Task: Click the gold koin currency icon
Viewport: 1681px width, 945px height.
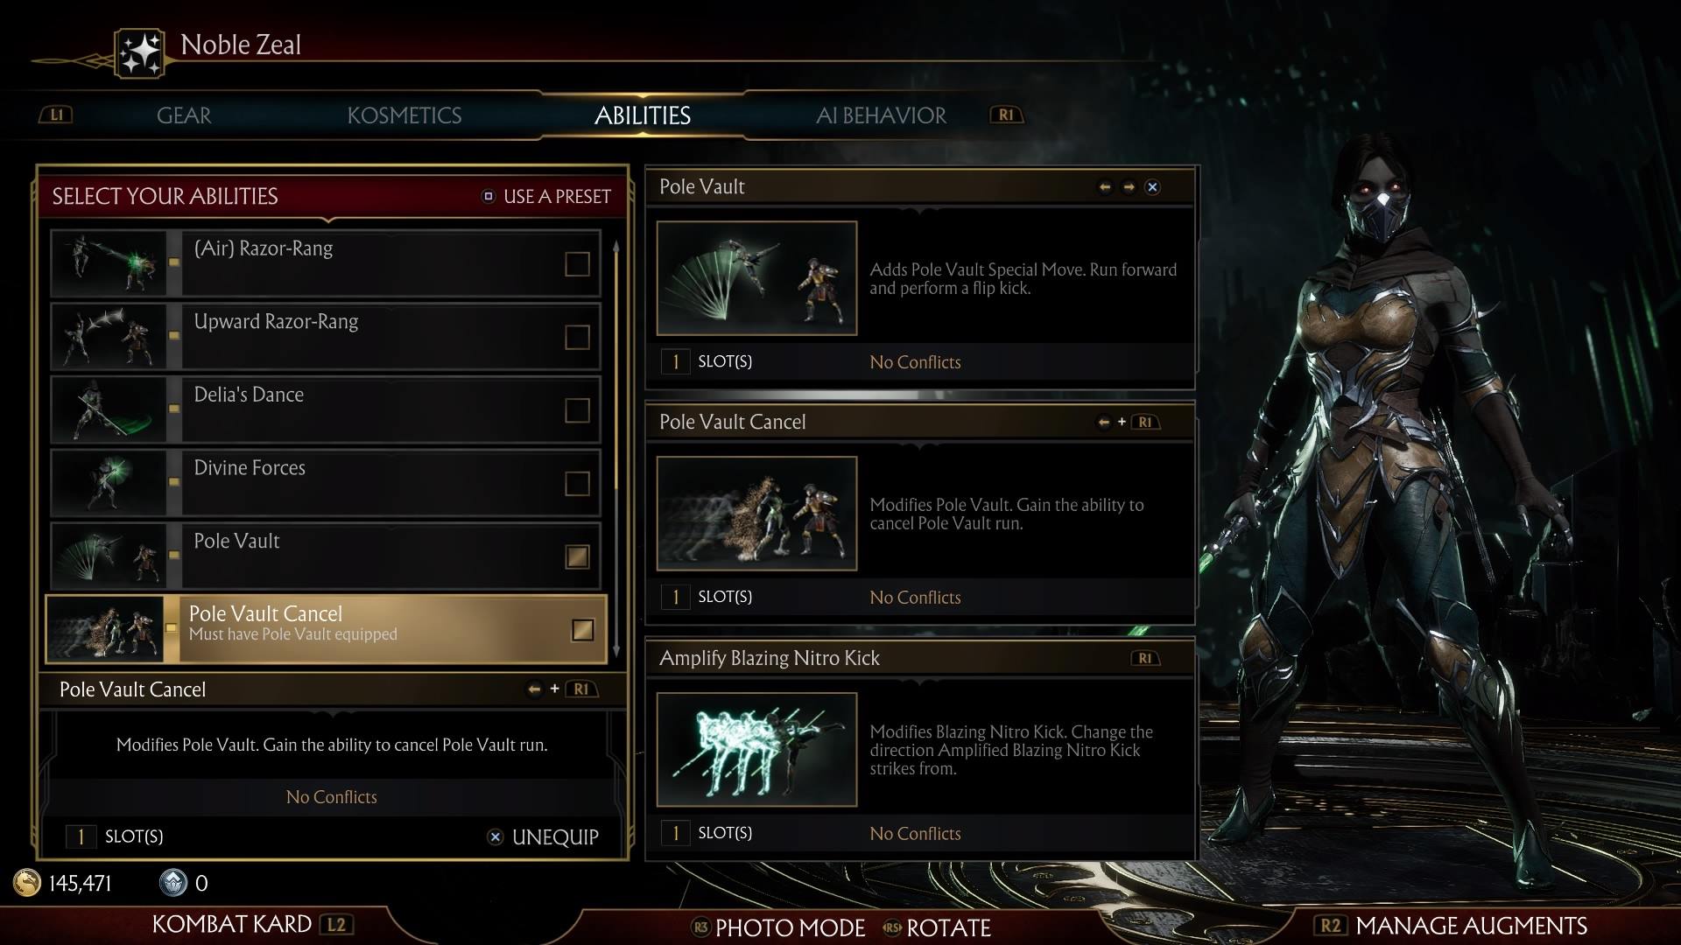Action: click(26, 883)
